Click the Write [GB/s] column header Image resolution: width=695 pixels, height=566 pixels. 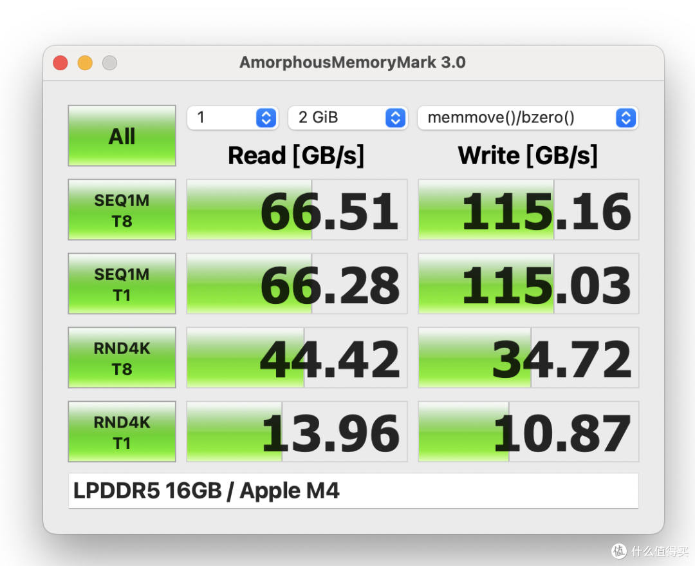528,156
